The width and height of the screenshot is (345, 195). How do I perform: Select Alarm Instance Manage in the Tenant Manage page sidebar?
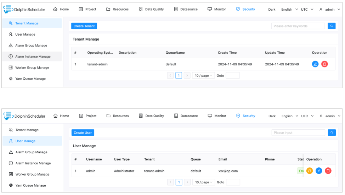tap(33, 57)
